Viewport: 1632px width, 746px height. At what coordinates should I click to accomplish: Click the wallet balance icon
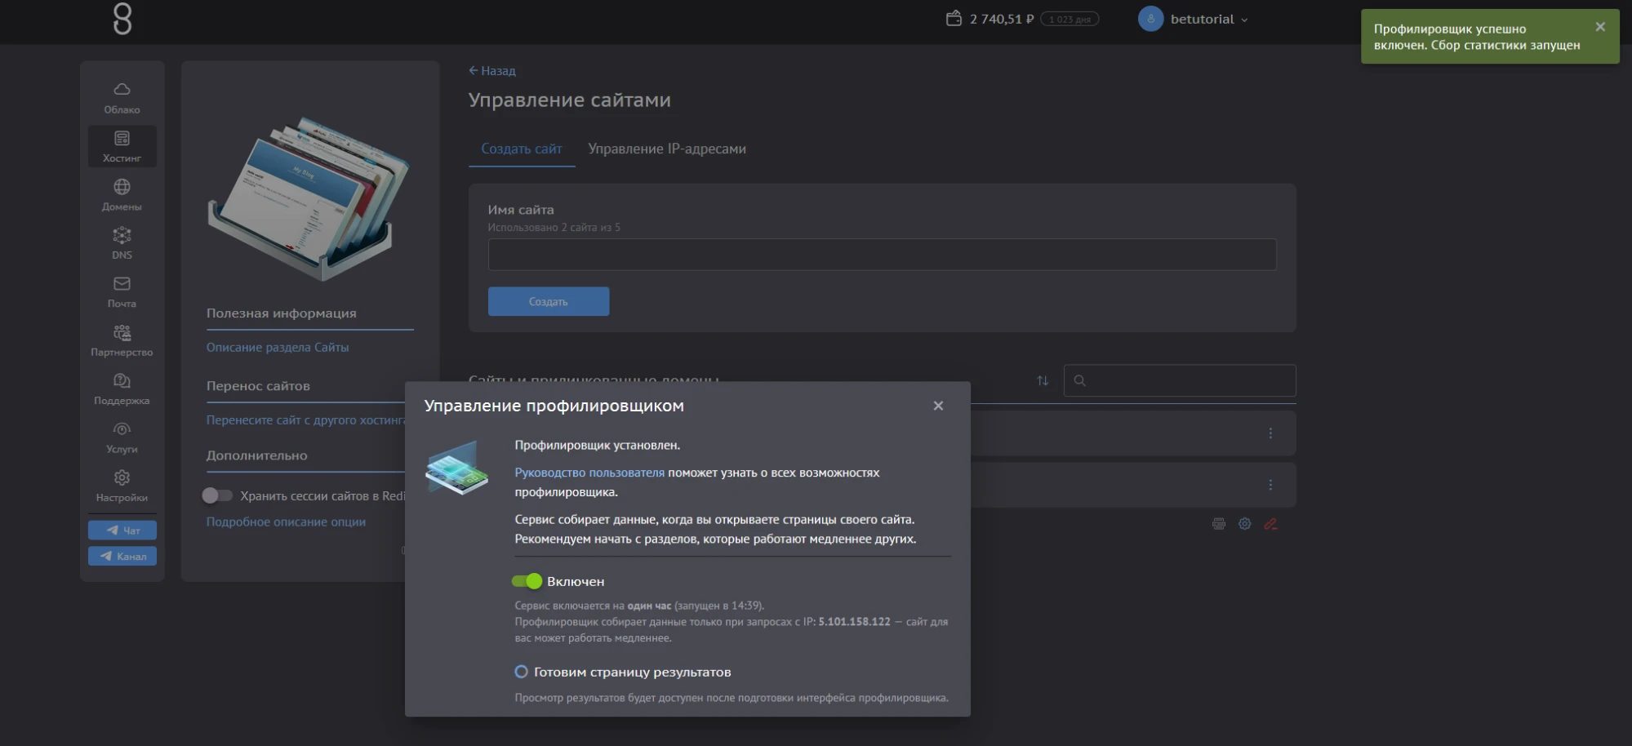(x=953, y=19)
